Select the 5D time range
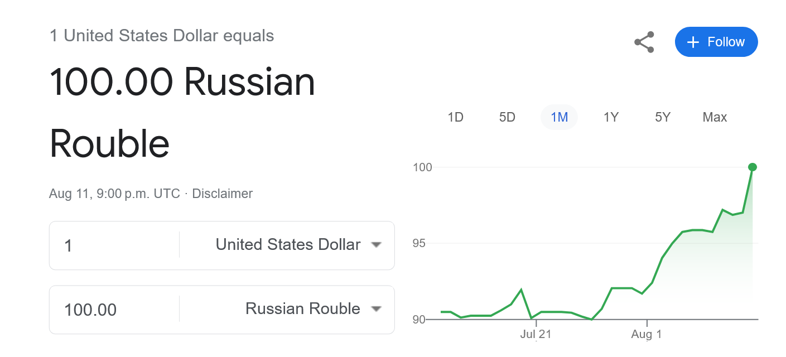 507,117
